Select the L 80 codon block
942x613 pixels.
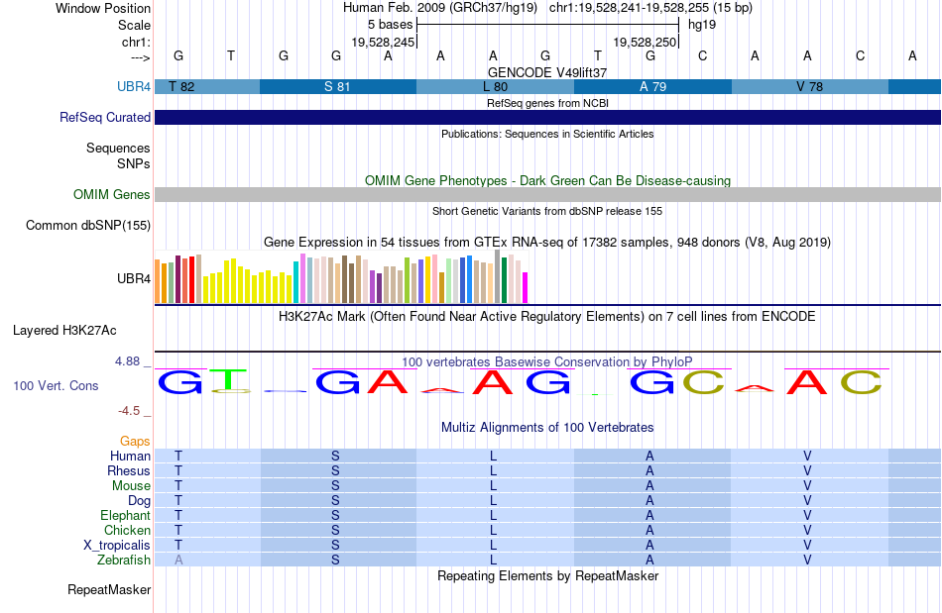coord(495,86)
